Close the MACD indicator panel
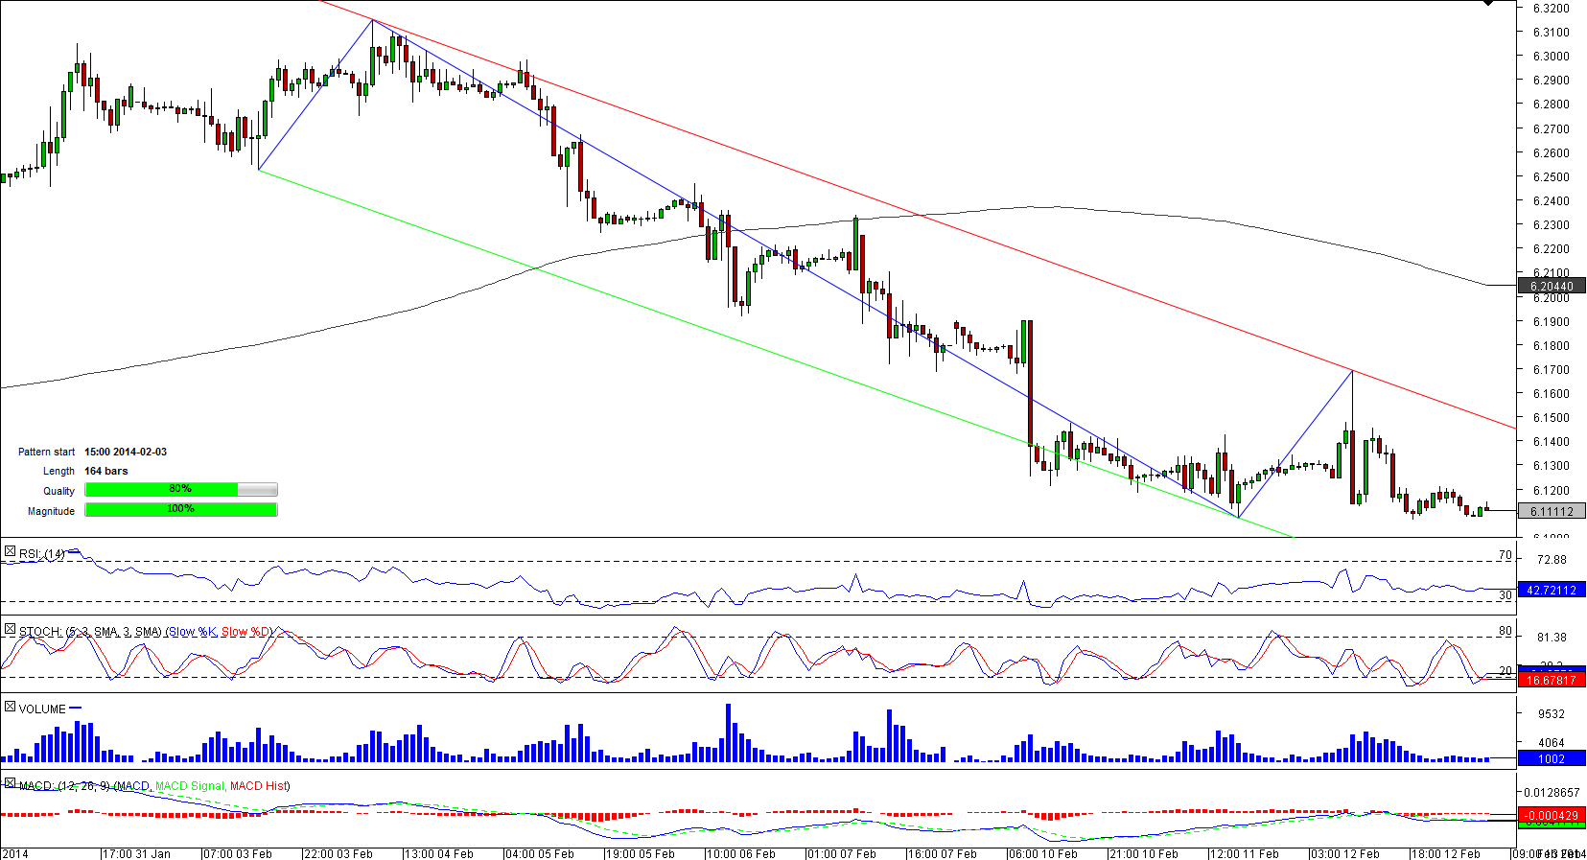 10,783
